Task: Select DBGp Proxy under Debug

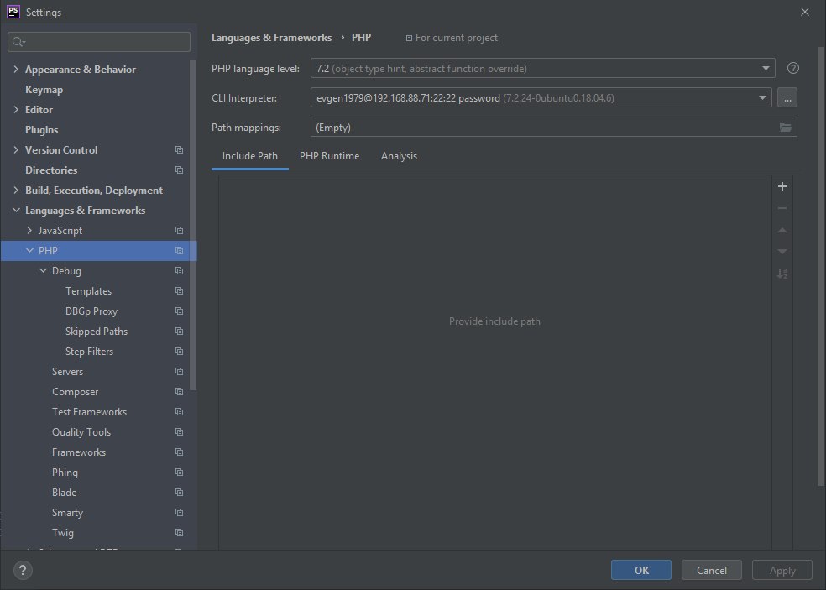Action: point(91,311)
